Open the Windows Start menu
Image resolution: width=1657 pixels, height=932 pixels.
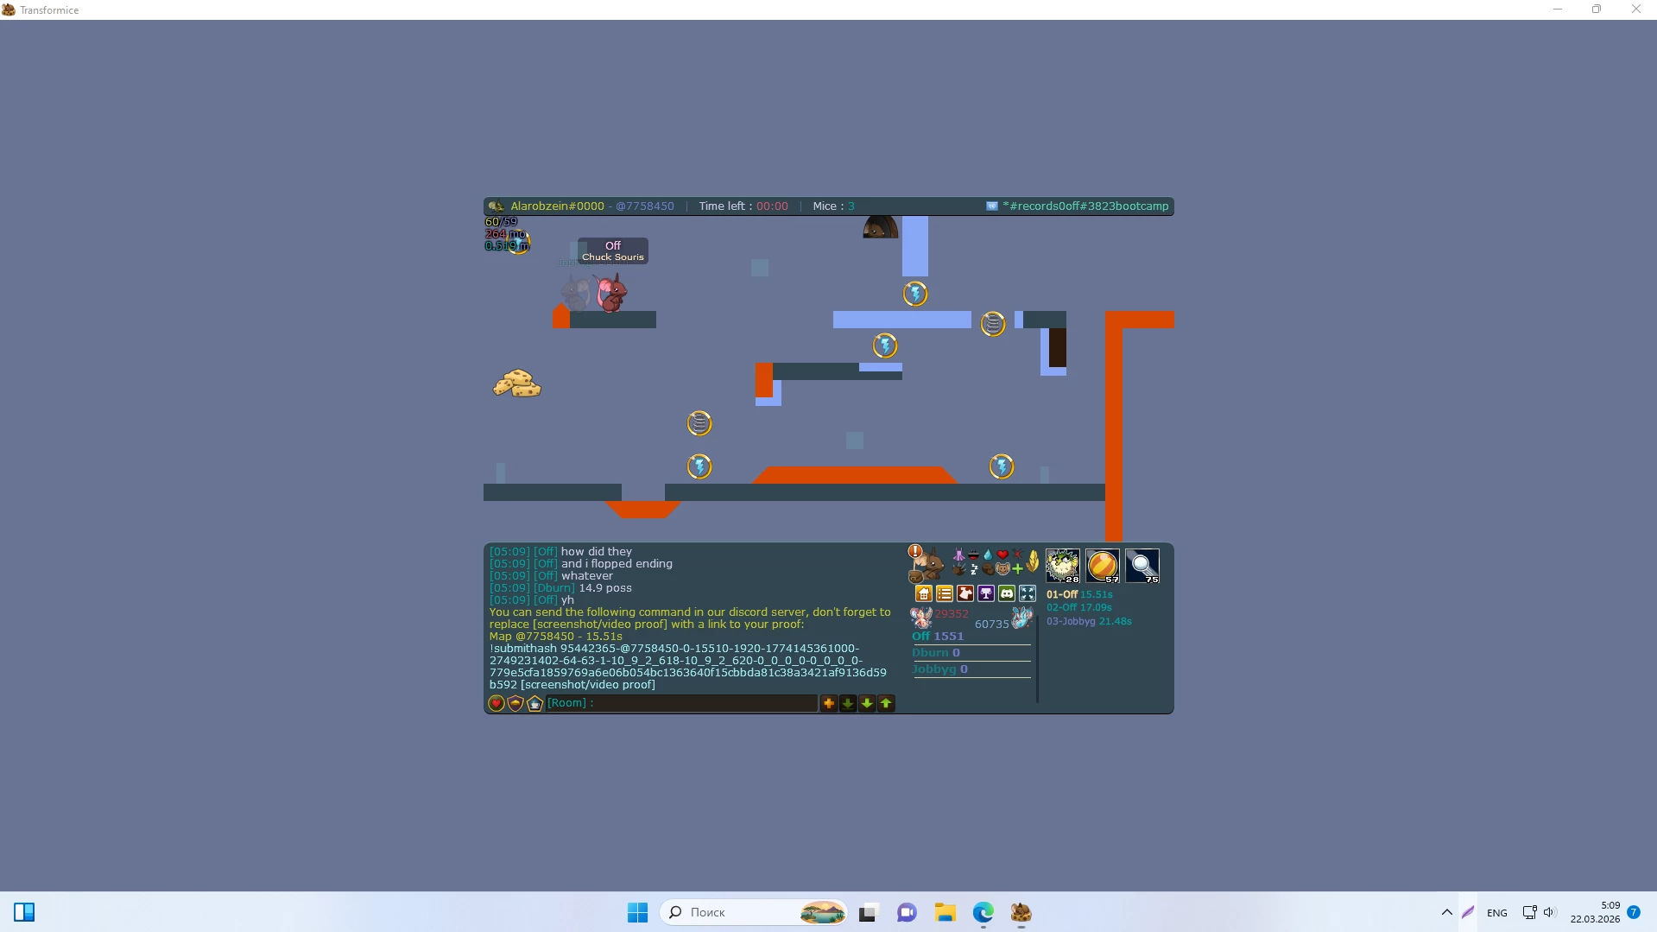(x=638, y=912)
